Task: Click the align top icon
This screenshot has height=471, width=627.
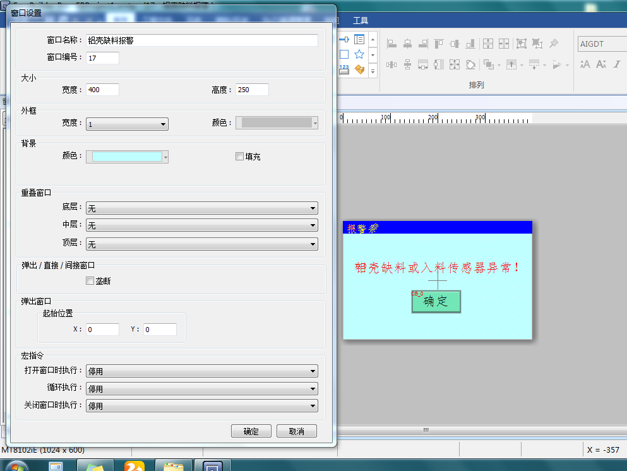Action: coord(439,44)
